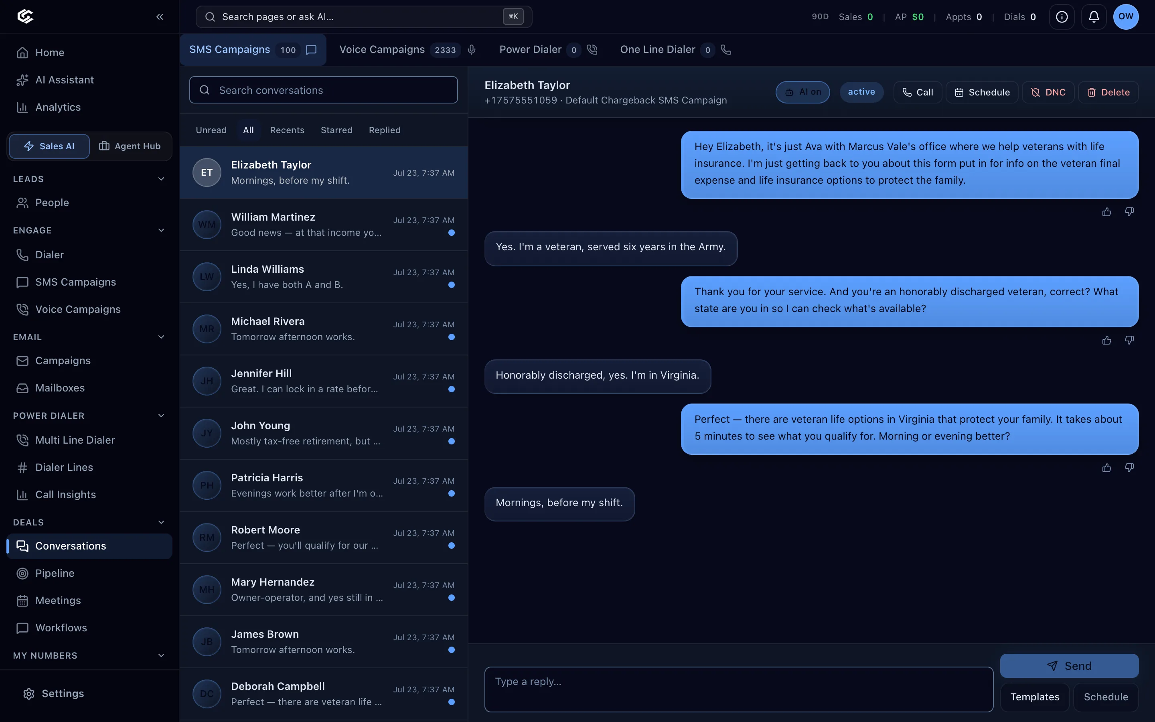
Task: Open Michael Rivera conversation
Action: click(x=324, y=329)
